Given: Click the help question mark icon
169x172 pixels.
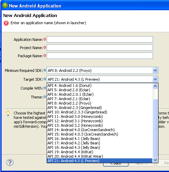Looking at the screenshot, I should click(x=10, y=162).
